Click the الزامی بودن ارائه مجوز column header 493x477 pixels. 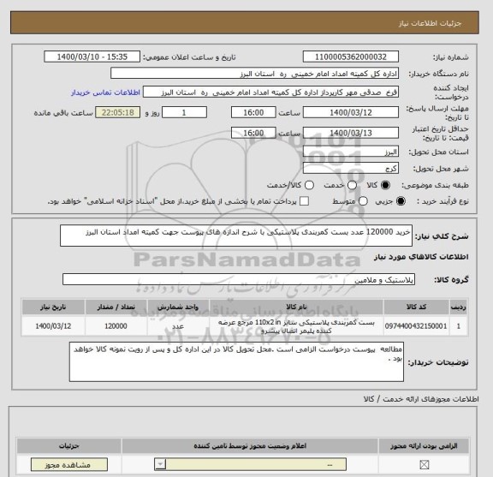[x=424, y=446]
